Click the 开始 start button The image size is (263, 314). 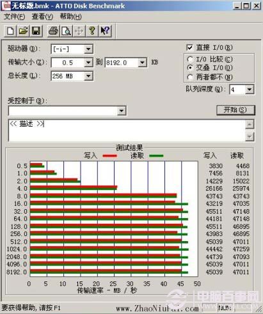click(235, 110)
